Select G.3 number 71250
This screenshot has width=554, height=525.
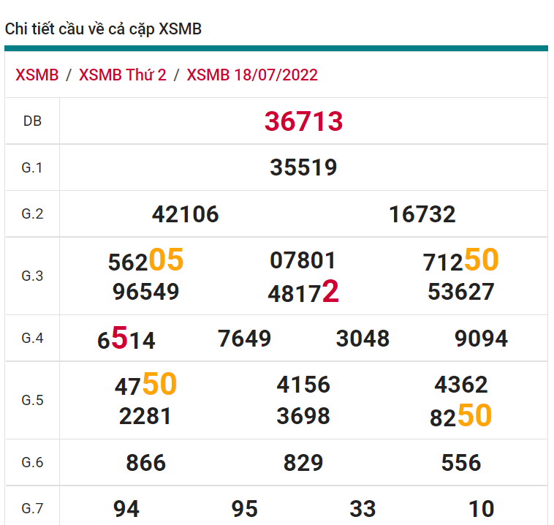pyautogui.click(x=460, y=261)
